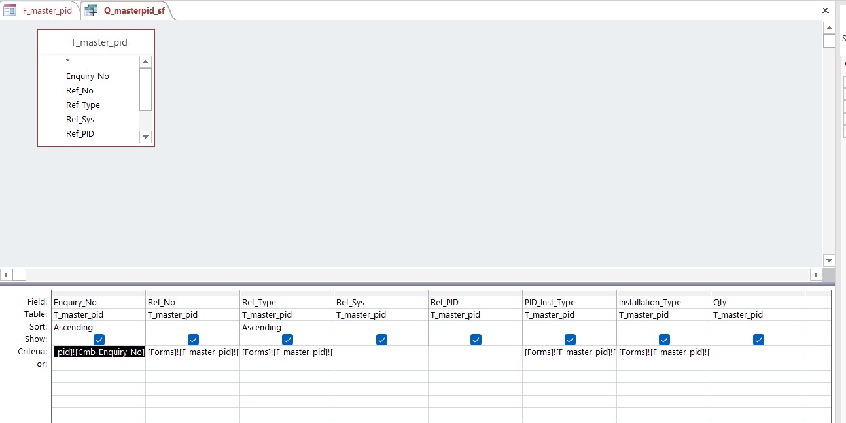Viewport: 846px width, 423px height.
Task: Uncheck Show box for Ref_No column
Action: pos(193,339)
